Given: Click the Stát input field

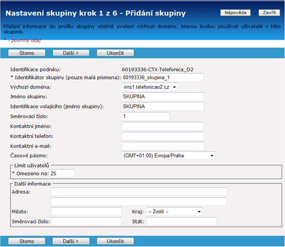Looking at the screenshot, I should coord(182,221).
